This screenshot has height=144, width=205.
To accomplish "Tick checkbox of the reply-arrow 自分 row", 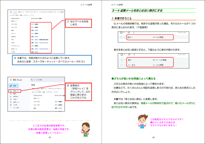I will tap(122, 65).
